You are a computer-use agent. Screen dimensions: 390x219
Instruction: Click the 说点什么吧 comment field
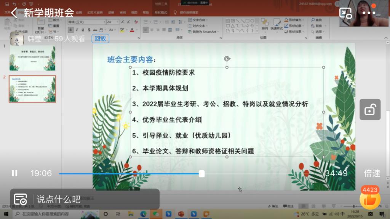tap(95, 199)
